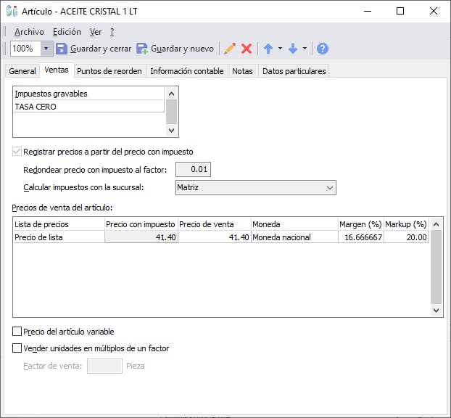Go to the Notas tab
Viewport: 451px width, 418px height.
pos(242,71)
